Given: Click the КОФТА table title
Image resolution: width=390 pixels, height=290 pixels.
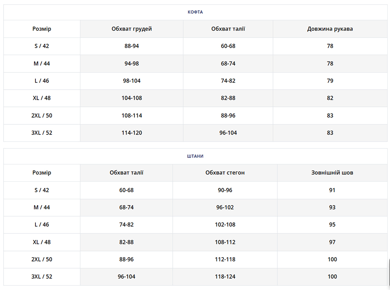Looking at the screenshot, I should (x=195, y=12).
